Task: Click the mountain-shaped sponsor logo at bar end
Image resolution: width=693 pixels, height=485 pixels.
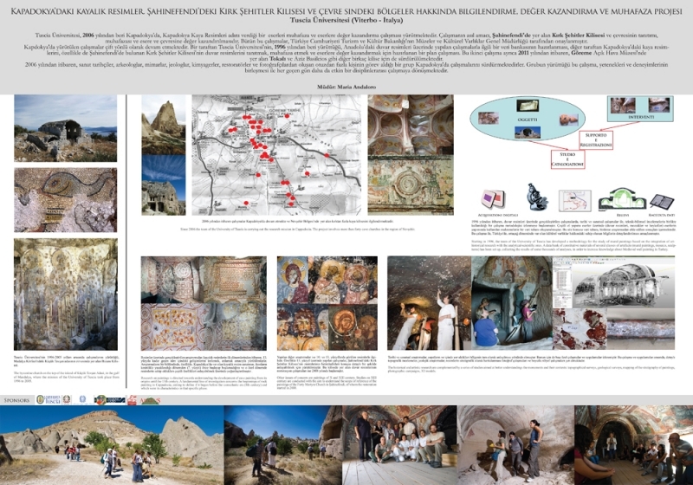Action: tap(150, 400)
